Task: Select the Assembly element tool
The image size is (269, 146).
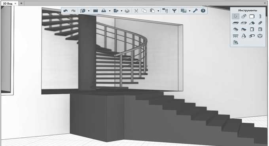Action: 260,36
